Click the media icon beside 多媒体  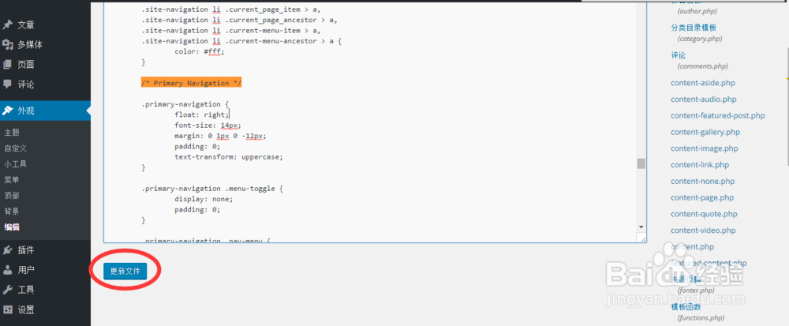pyautogui.click(x=8, y=45)
